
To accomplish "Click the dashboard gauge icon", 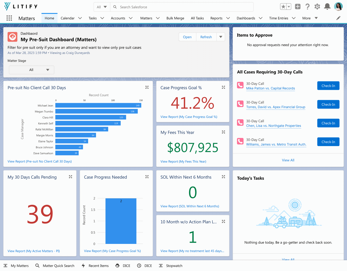I will coord(12,37).
